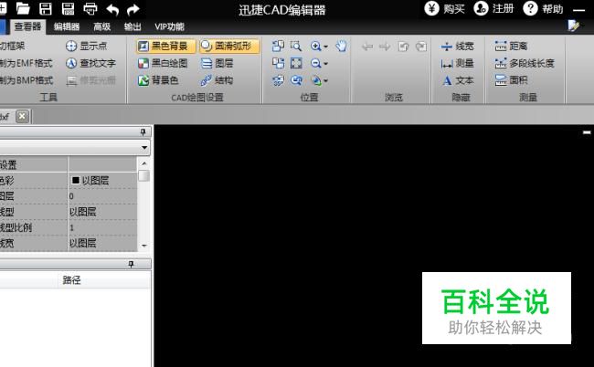
Task: Open the 帮助 help button
Action: pos(543,8)
